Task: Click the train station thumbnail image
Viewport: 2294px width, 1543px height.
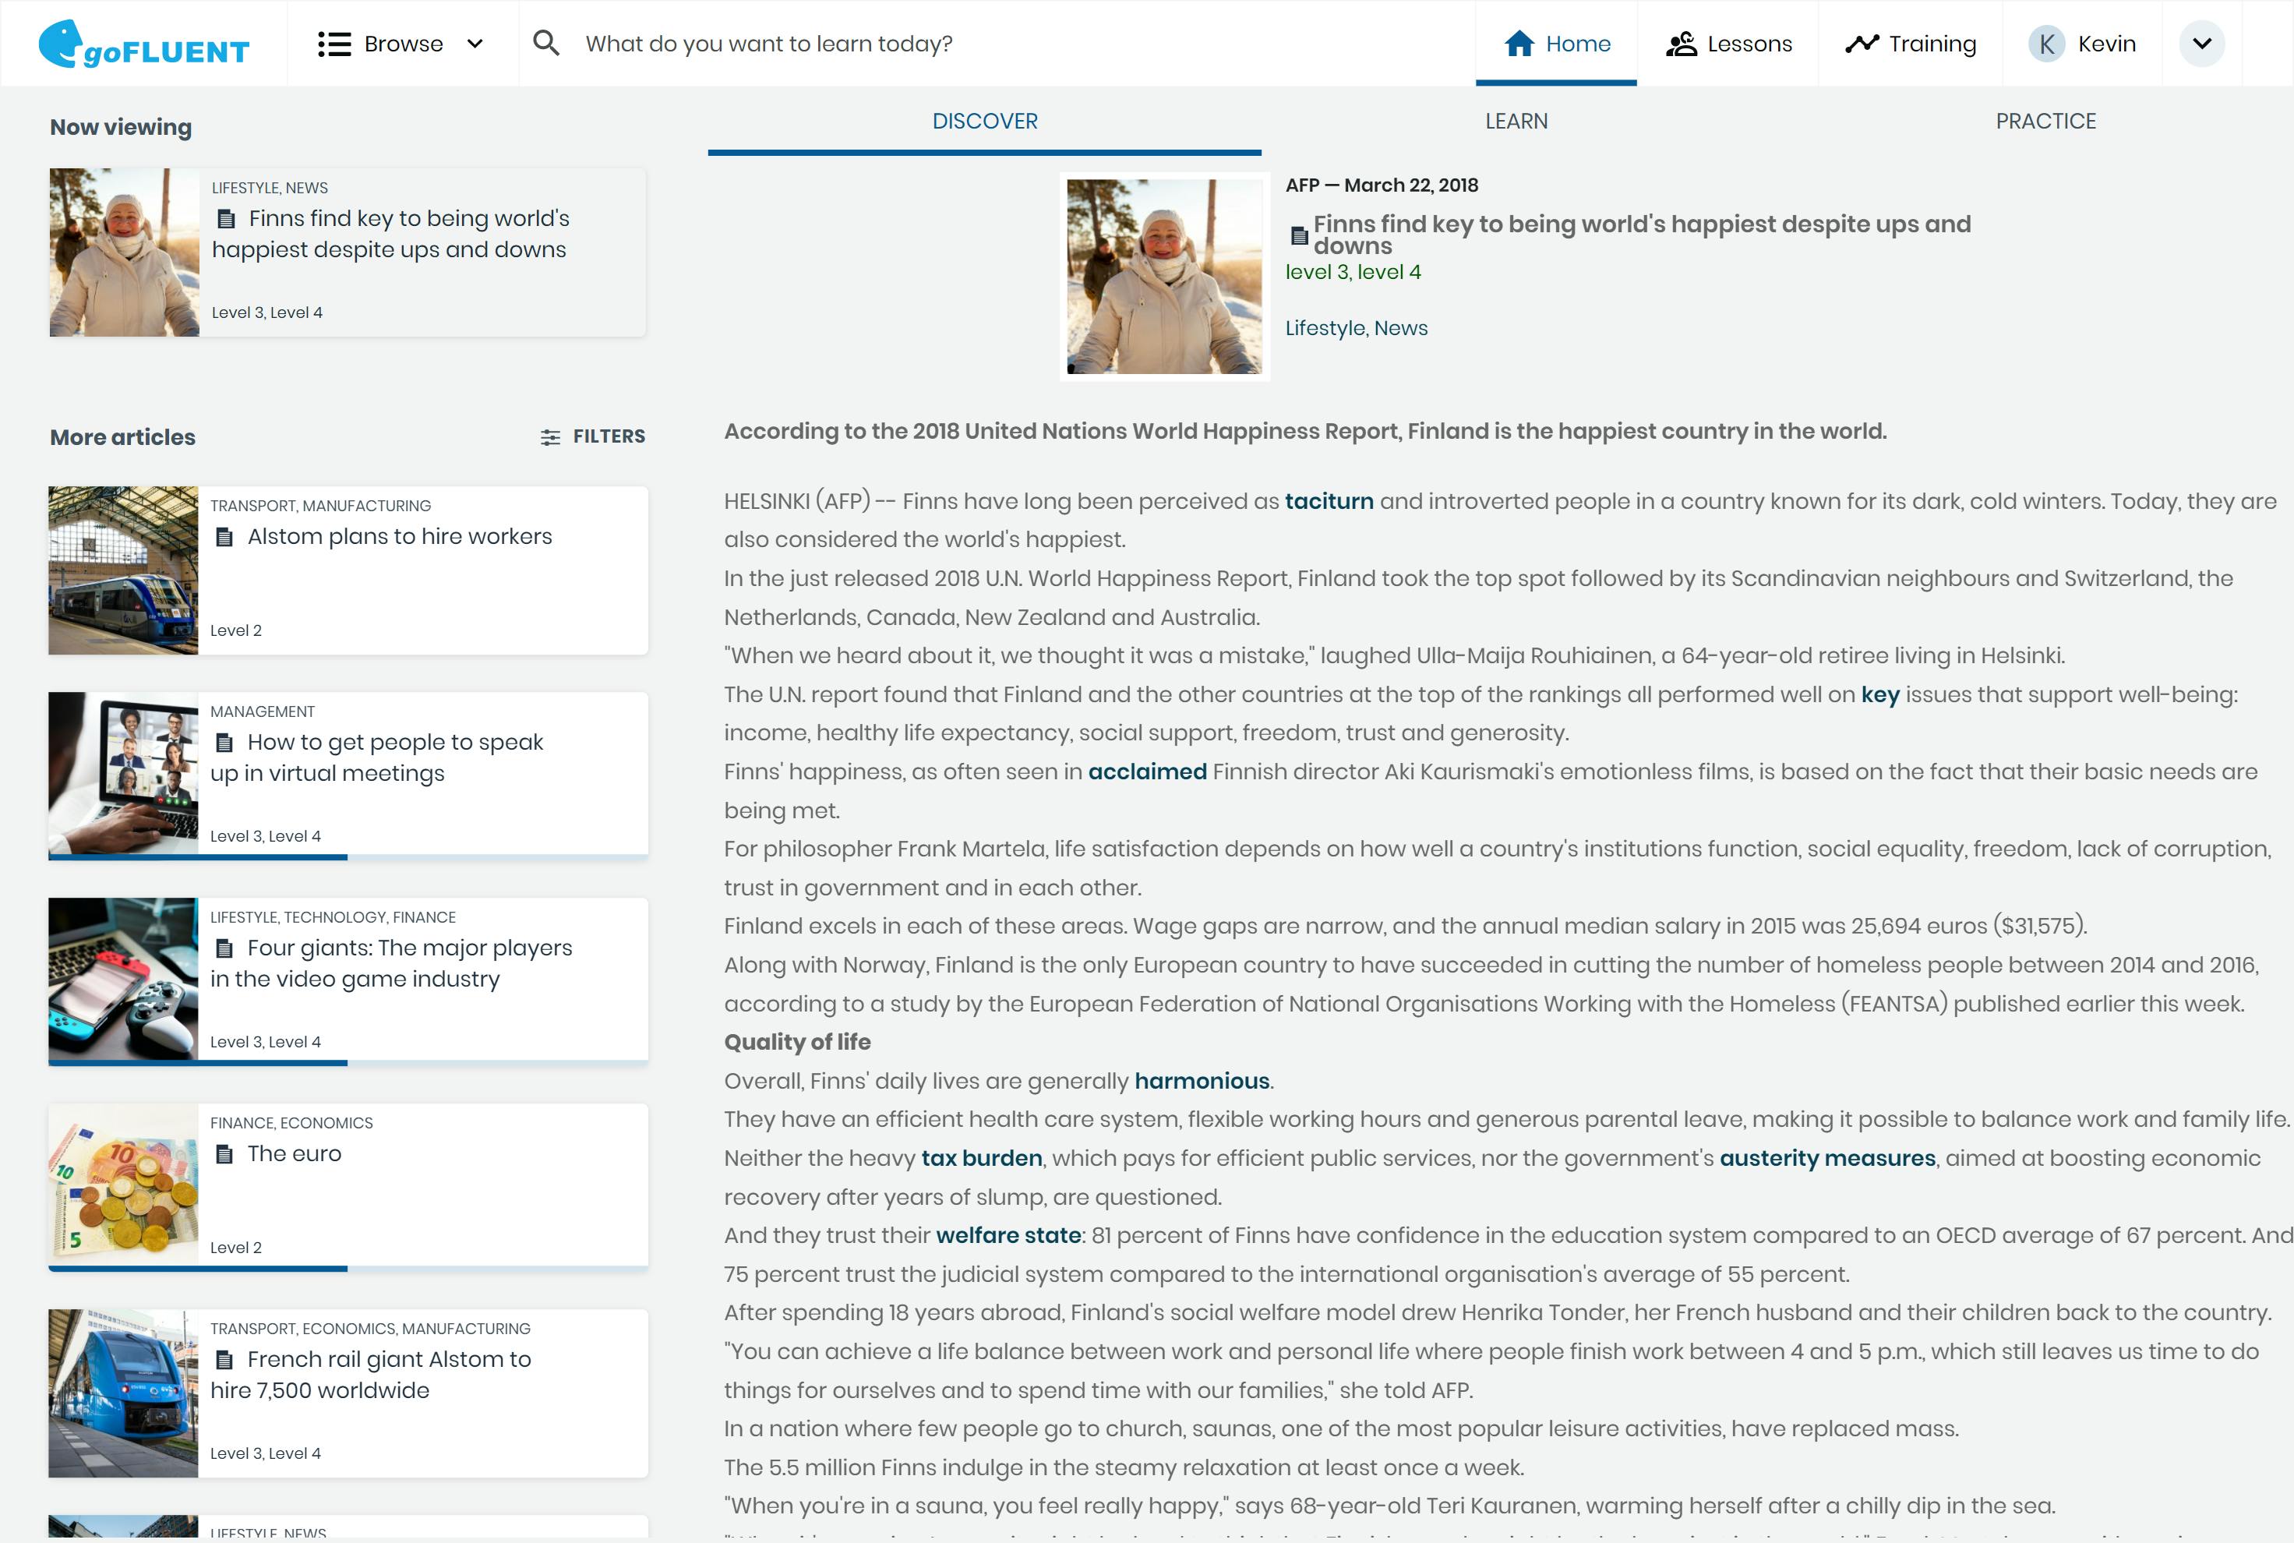Action: tap(123, 570)
